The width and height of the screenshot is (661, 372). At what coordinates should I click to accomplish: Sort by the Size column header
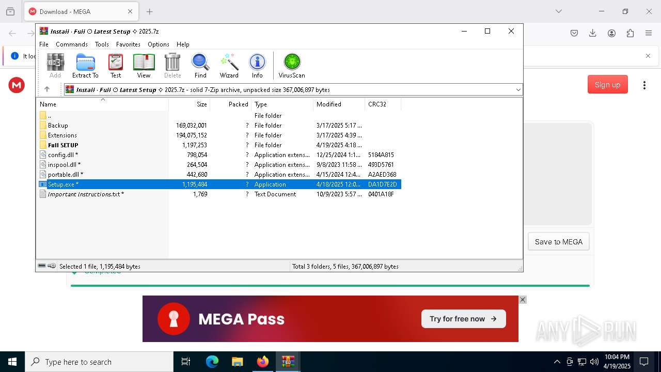click(x=190, y=104)
